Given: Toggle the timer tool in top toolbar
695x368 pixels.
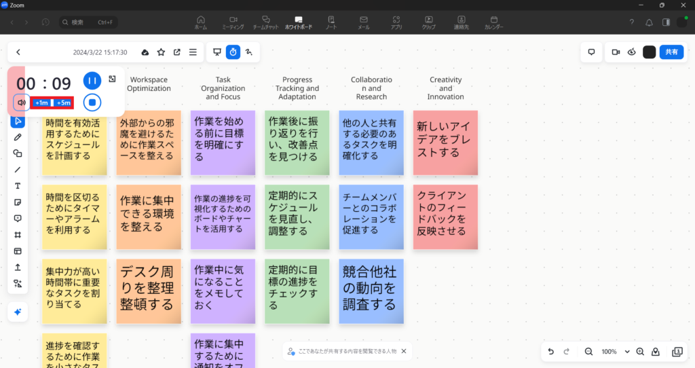Looking at the screenshot, I should point(233,52).
